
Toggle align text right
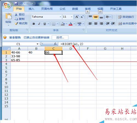point(101,24)
